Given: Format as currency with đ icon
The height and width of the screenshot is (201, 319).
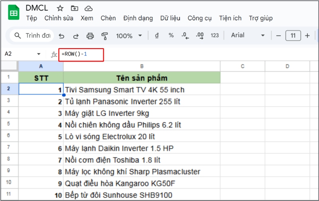Looking at the screenshot, I should coord(157,35).
